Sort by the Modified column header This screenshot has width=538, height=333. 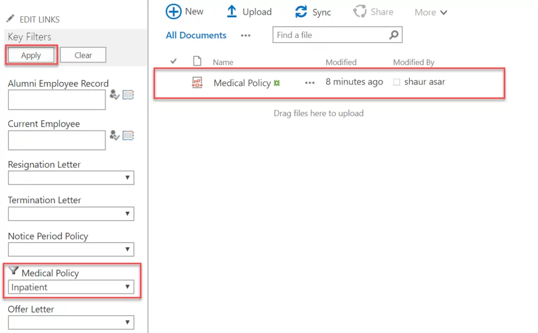341,62
